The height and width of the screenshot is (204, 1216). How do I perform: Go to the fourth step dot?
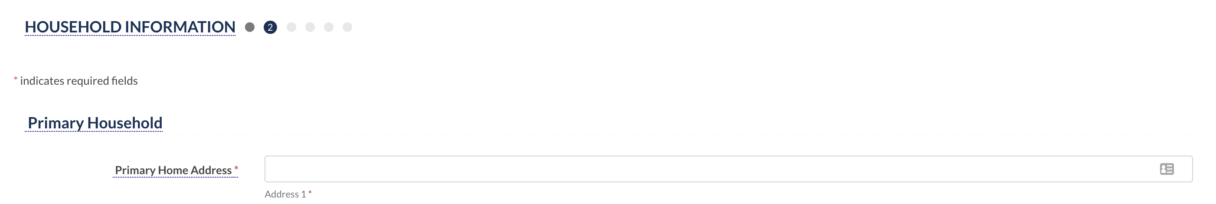[310, 27]
